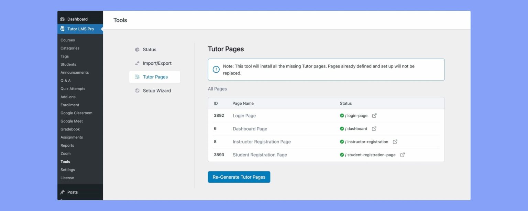Switch to the Setup Wizard tab
The height and width of the screenshot is (211, 528).
[x=156, y=91]
